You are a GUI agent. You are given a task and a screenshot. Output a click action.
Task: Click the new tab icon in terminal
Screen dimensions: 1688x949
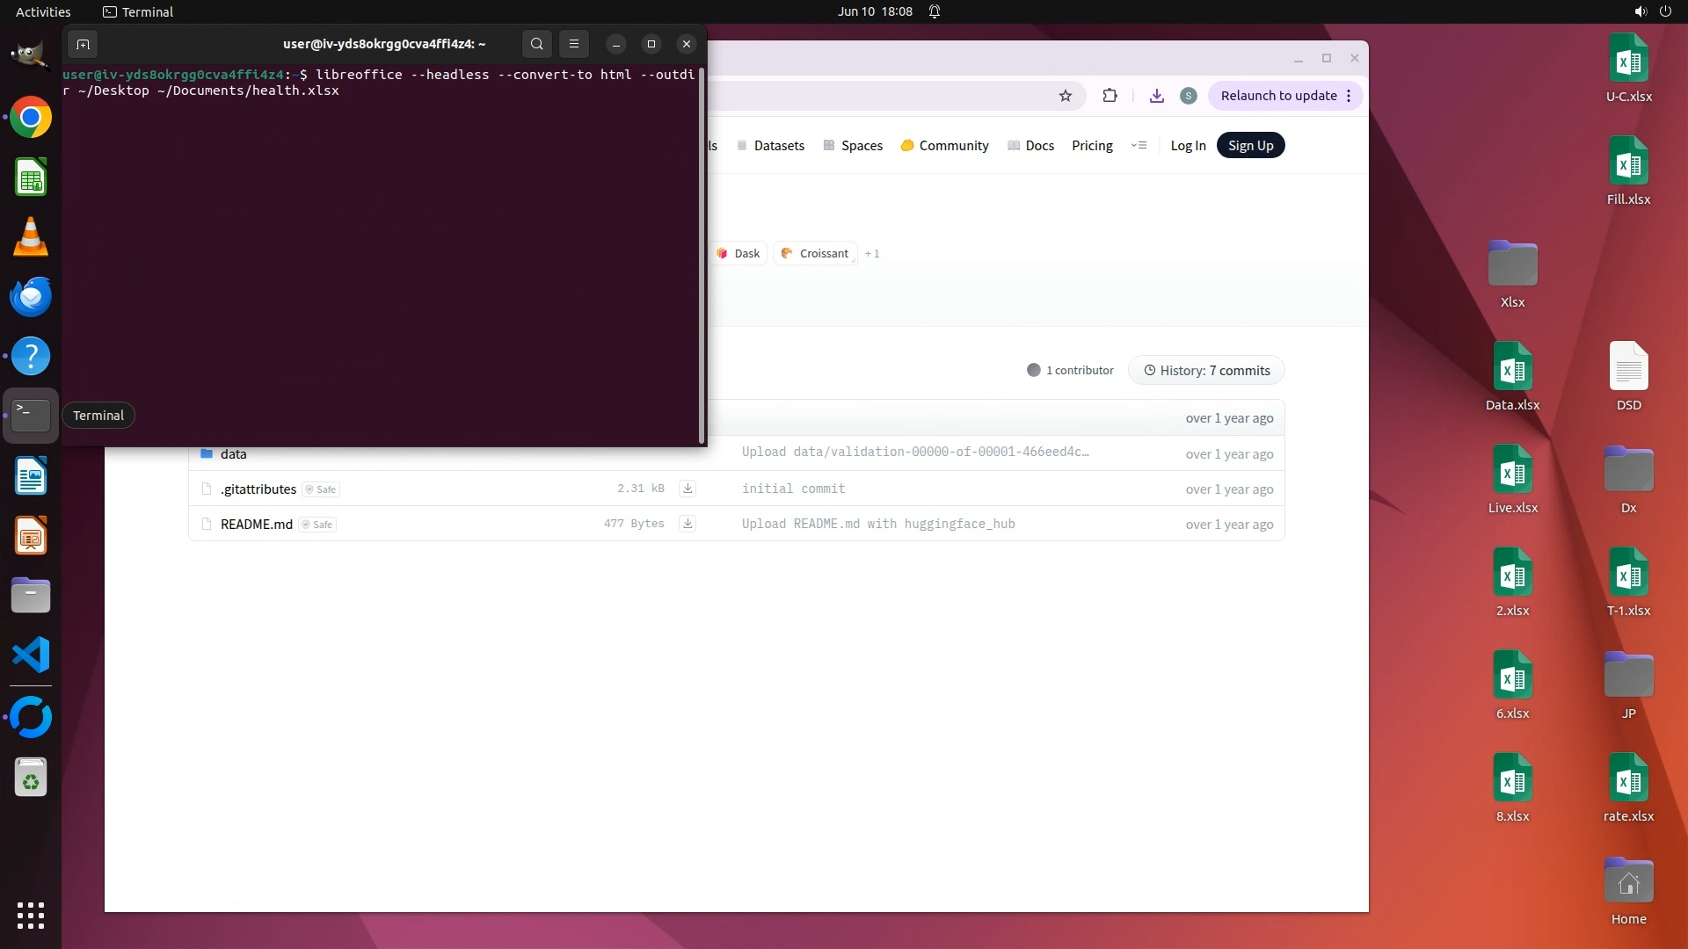click(83, 44)
